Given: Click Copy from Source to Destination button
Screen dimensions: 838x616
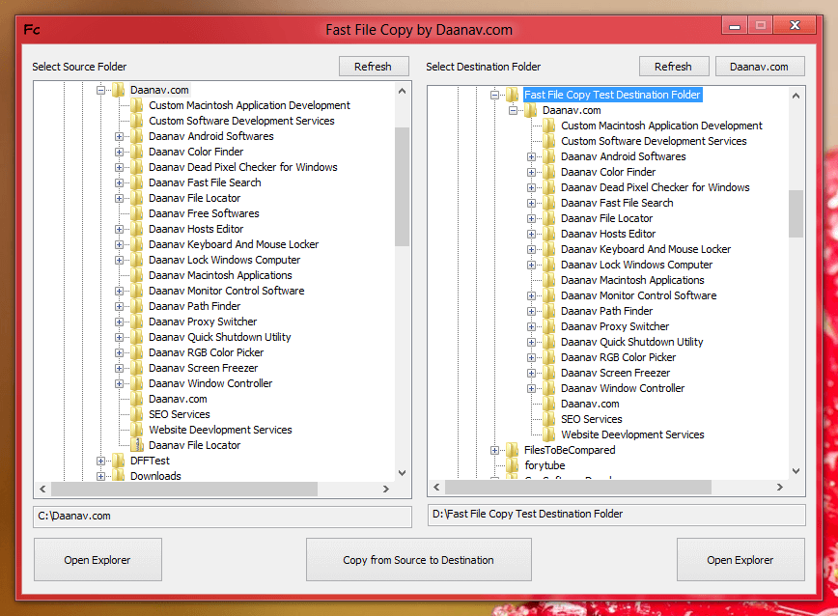Looking at the screenshot, I should pos(418,559).
